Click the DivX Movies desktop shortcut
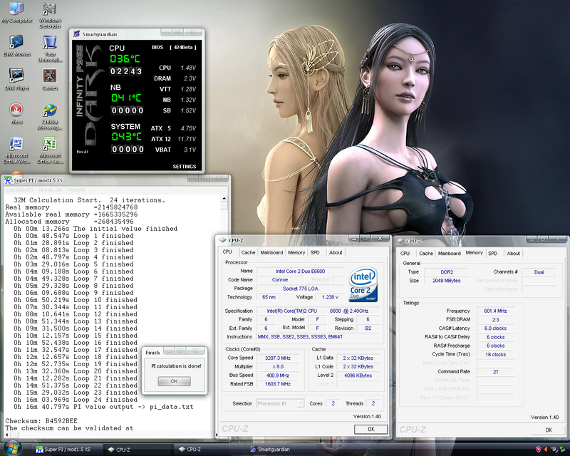 pyautogui.click(x=16, y=46)
